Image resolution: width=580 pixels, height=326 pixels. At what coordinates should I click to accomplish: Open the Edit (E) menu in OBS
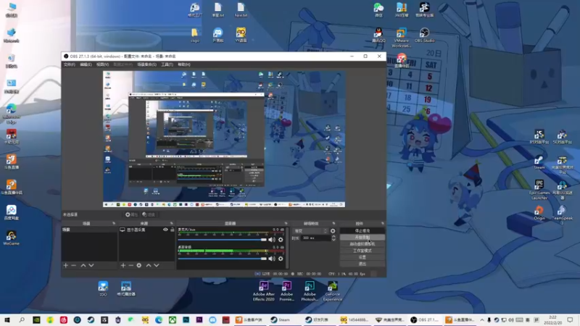(x=86, y=64)
